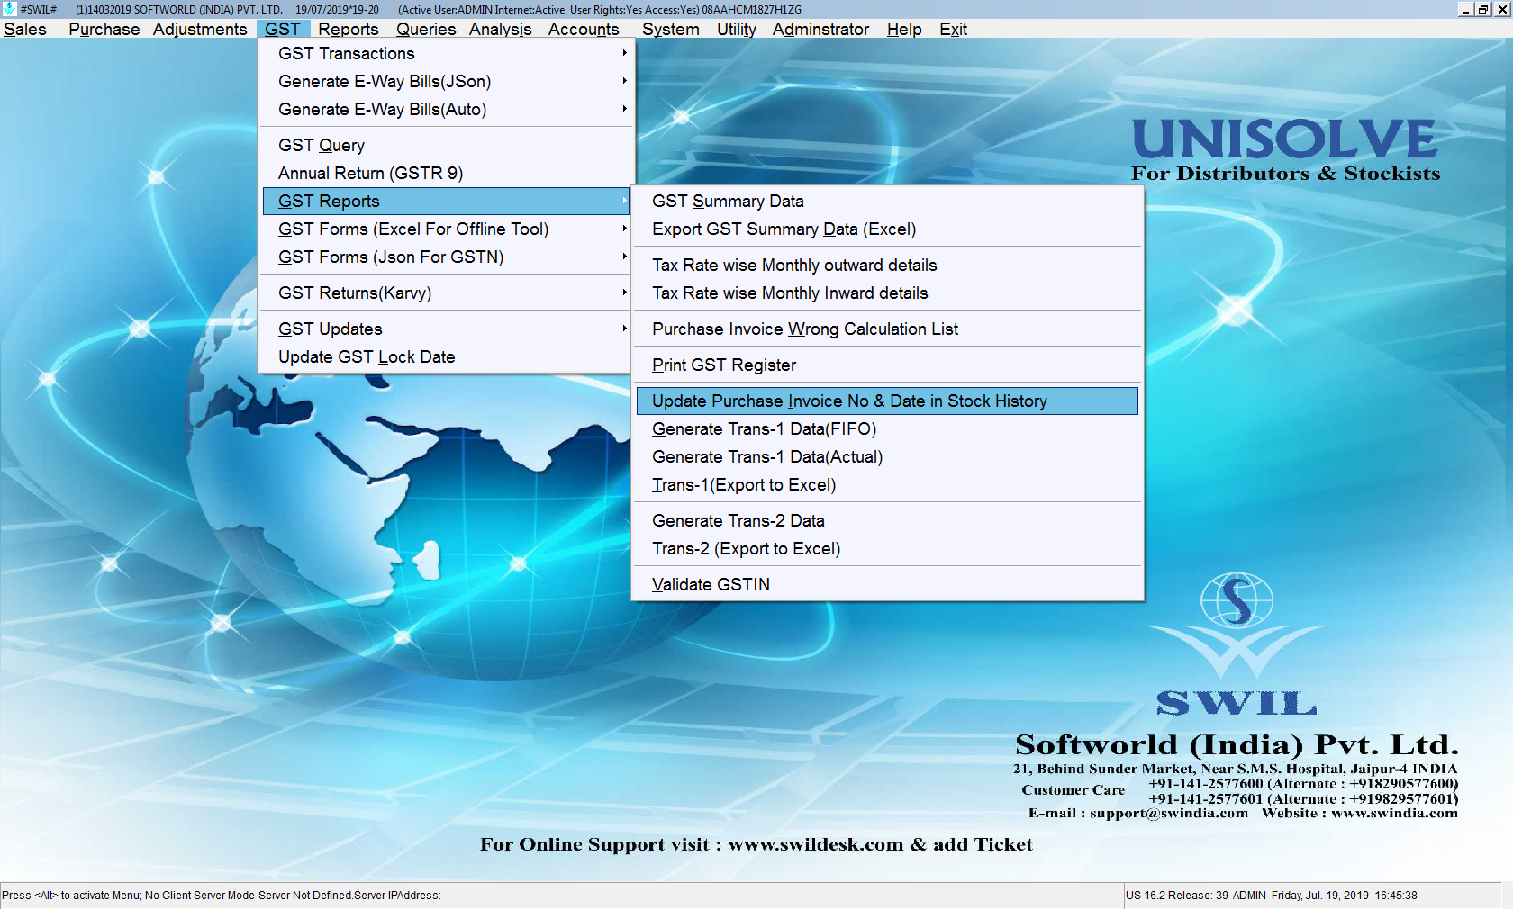This screenshot has width=1513, height=909.
Task: Click the SWIL app icon in title bar
Action: pyautogui.click(x=9, y=9)
